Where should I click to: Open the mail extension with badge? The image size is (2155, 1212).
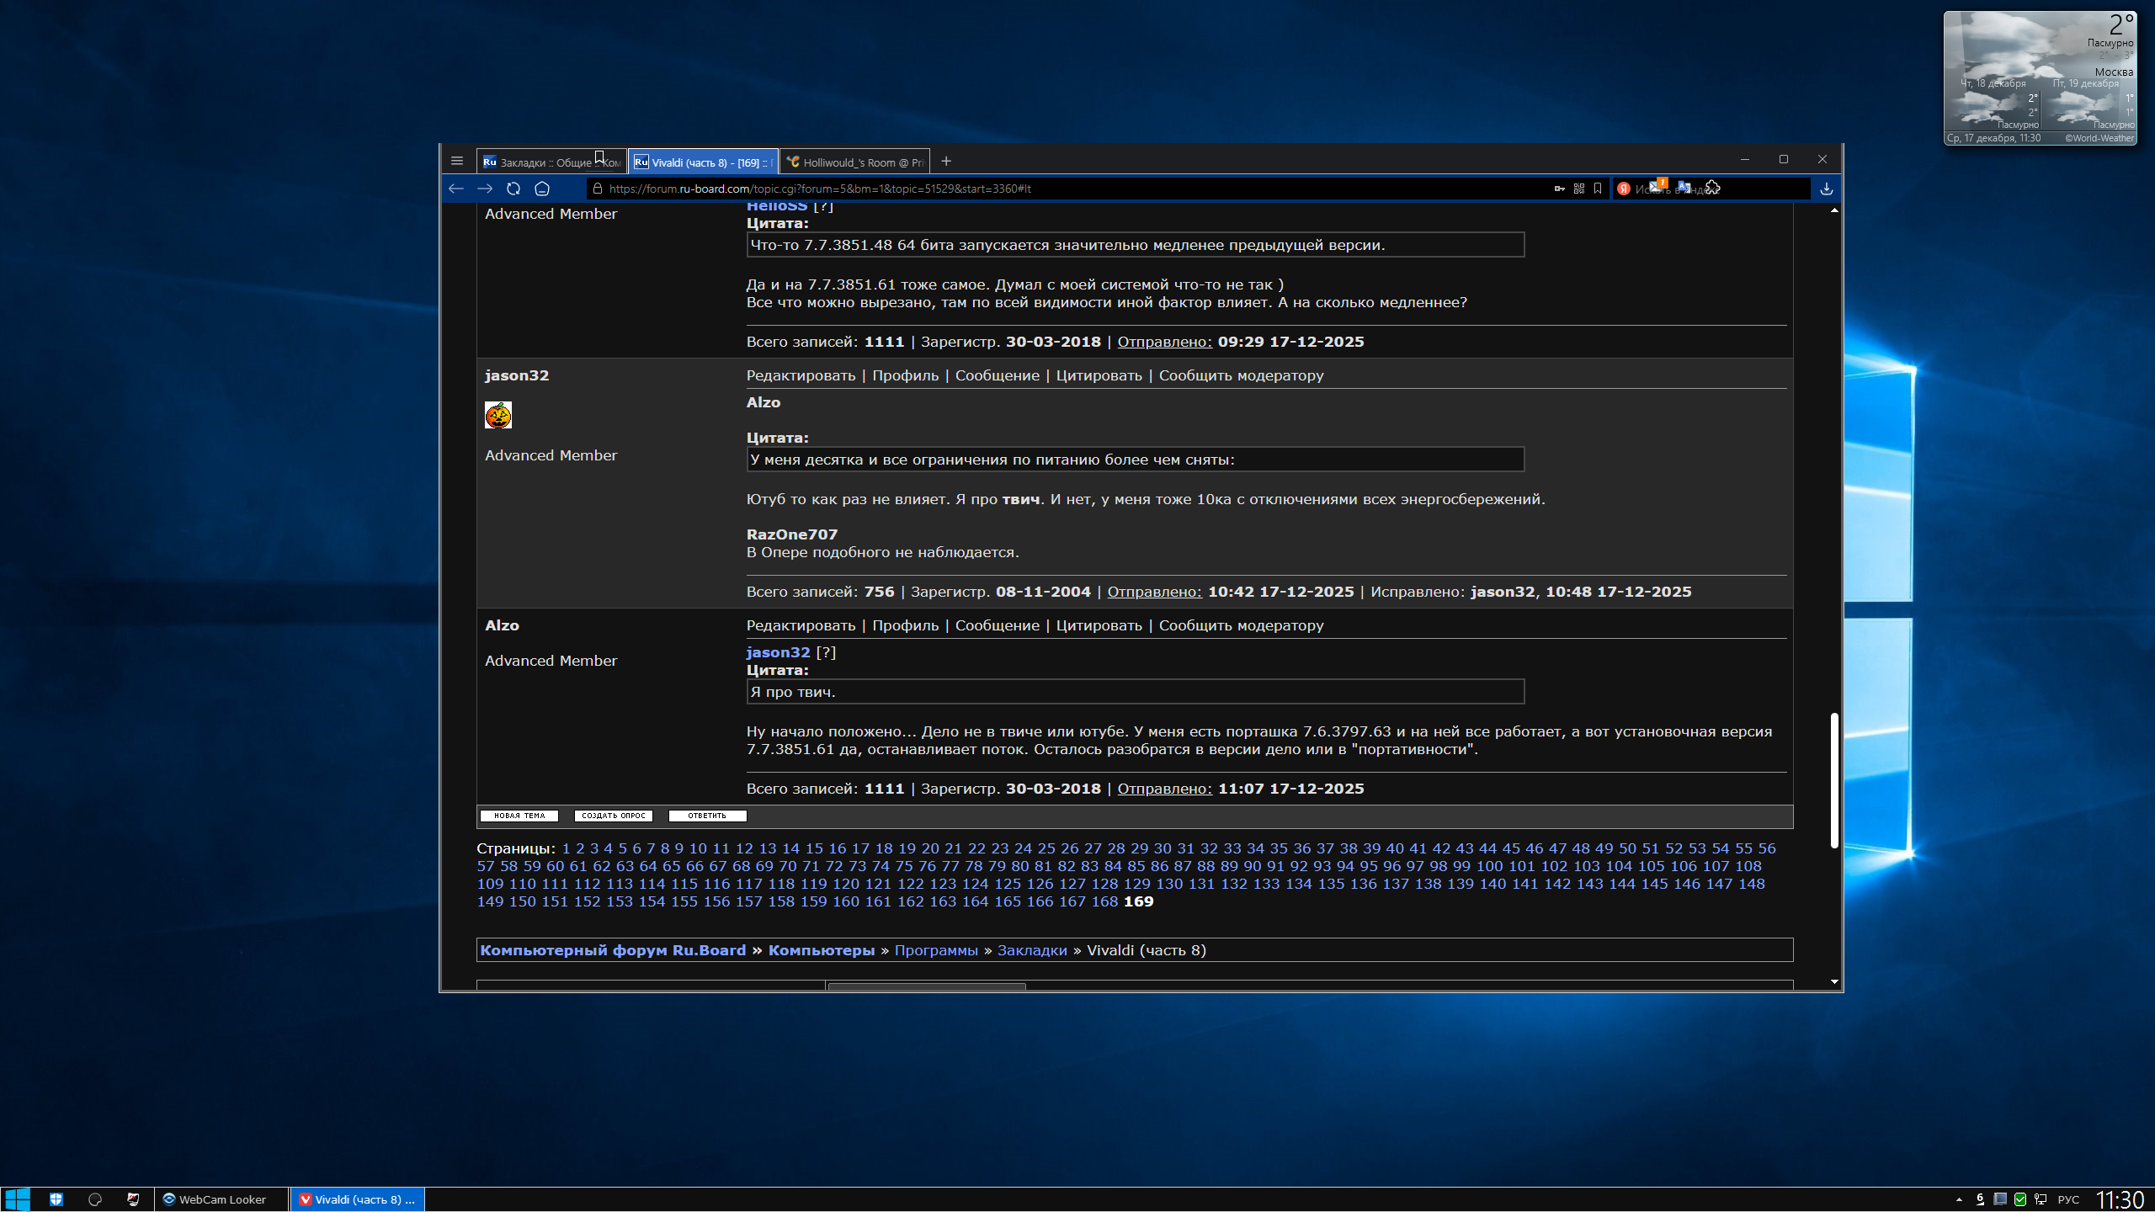(1657, 186)
